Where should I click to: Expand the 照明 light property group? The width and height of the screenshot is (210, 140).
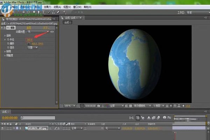5,51
